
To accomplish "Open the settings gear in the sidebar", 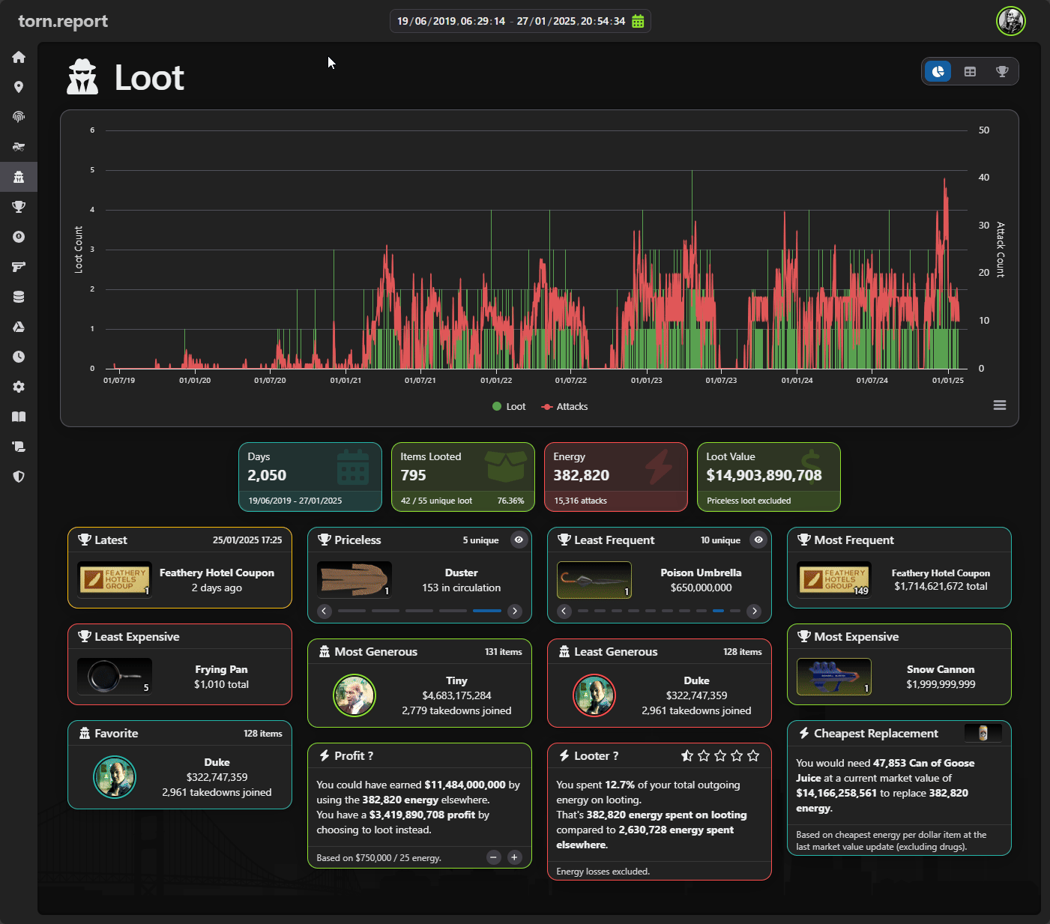I will (19, 387).
